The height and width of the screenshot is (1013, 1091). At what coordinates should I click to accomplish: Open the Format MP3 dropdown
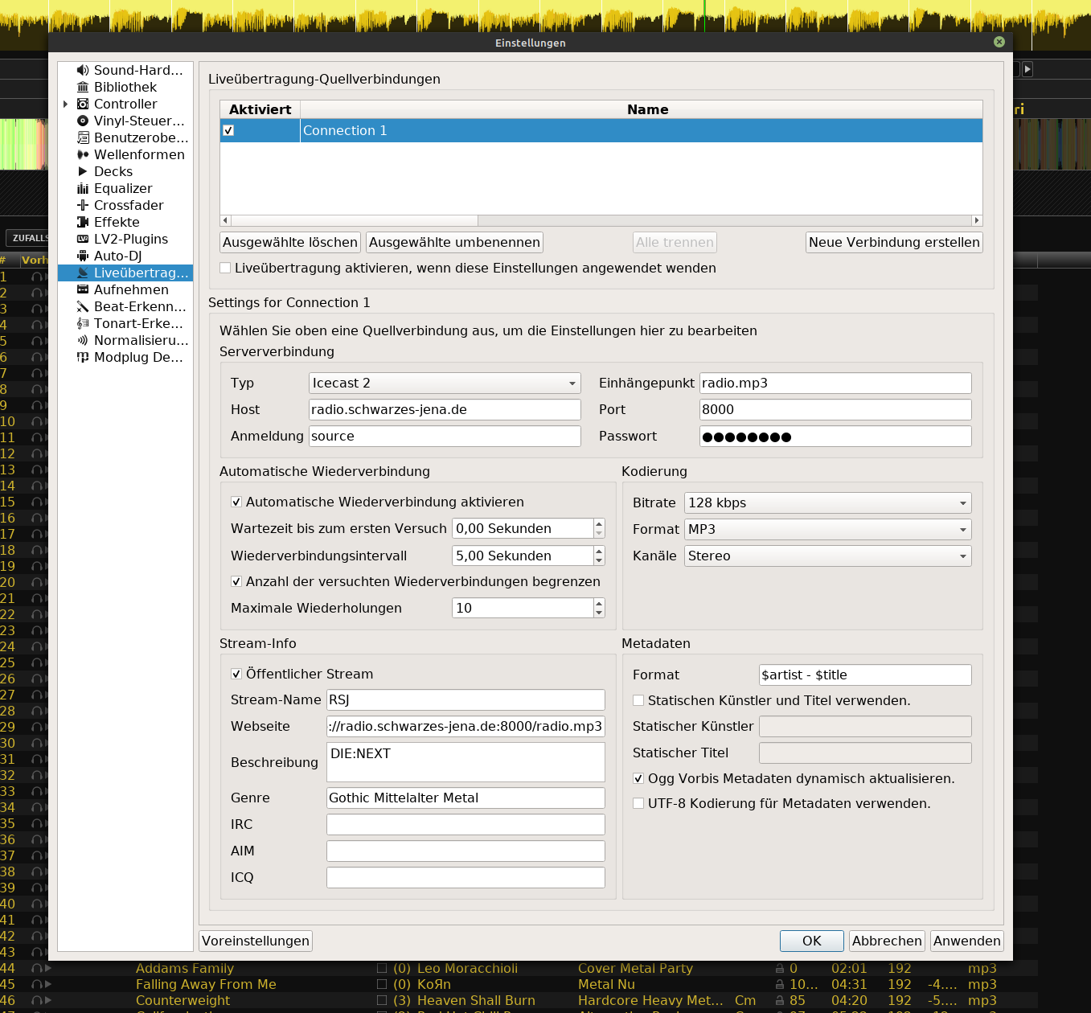(x=828, y=530)
